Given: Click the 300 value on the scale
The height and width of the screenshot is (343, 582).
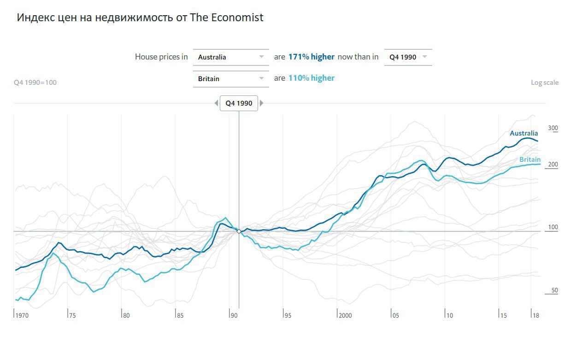Looking at the screenshot, I should 553,128.
